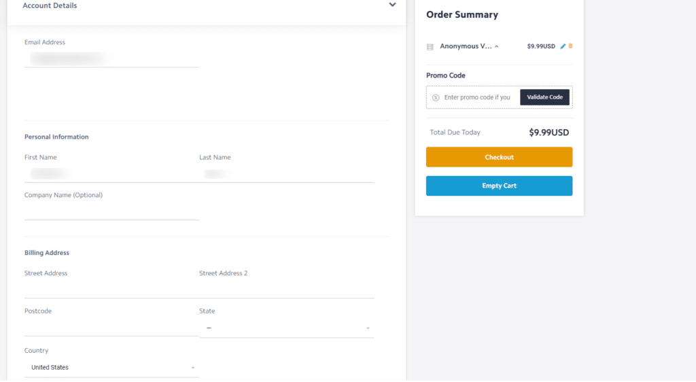Click the Account Details header title
Screen dimensions: 696x382
pyautogui.click(x=50, y=5)
